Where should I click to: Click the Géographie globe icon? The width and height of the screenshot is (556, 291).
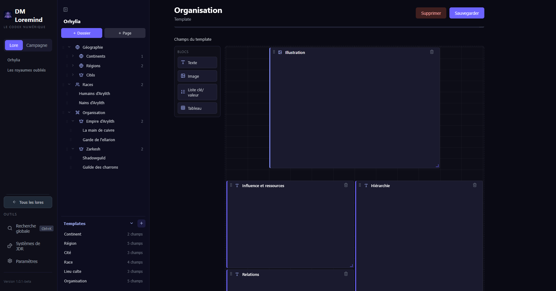[x=78, y=47]
